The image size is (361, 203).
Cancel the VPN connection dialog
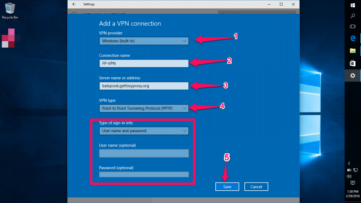click(256, 186)
